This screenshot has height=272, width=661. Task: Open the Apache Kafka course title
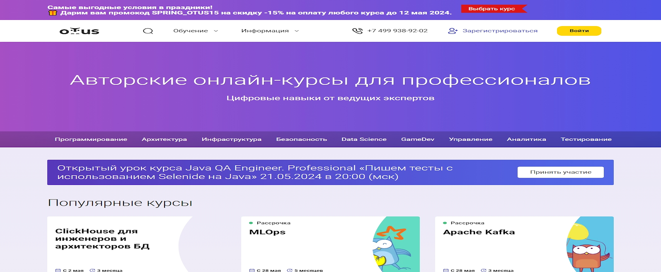[x=479, y=232]
